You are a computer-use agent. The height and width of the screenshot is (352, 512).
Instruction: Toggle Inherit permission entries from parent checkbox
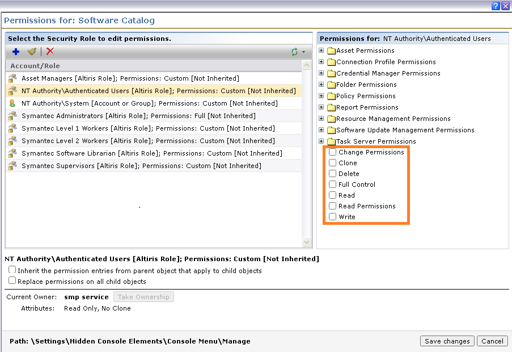pyautogui.click(x=12, y=270)
